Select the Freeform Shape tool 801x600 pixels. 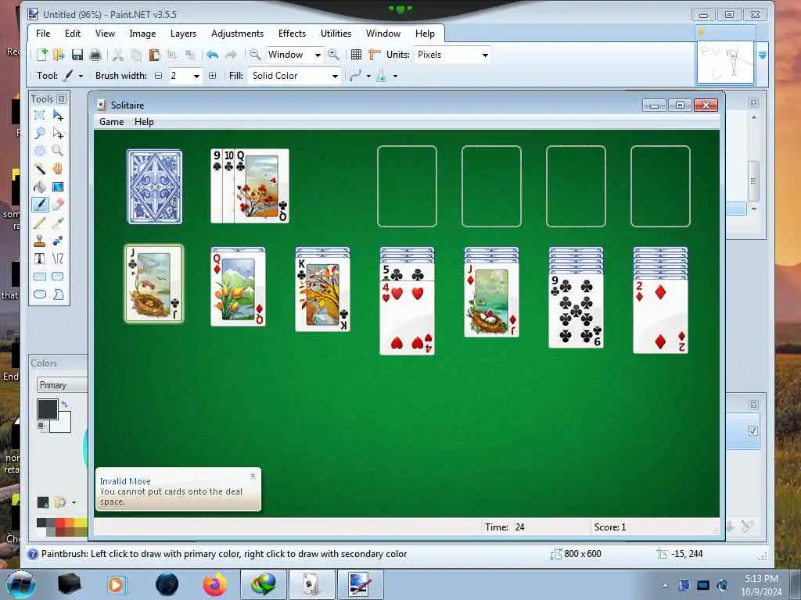click(58, 295)
